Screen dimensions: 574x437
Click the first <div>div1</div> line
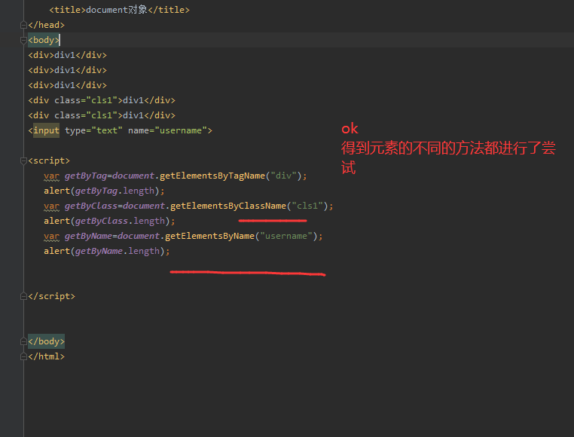pos(67,55)
